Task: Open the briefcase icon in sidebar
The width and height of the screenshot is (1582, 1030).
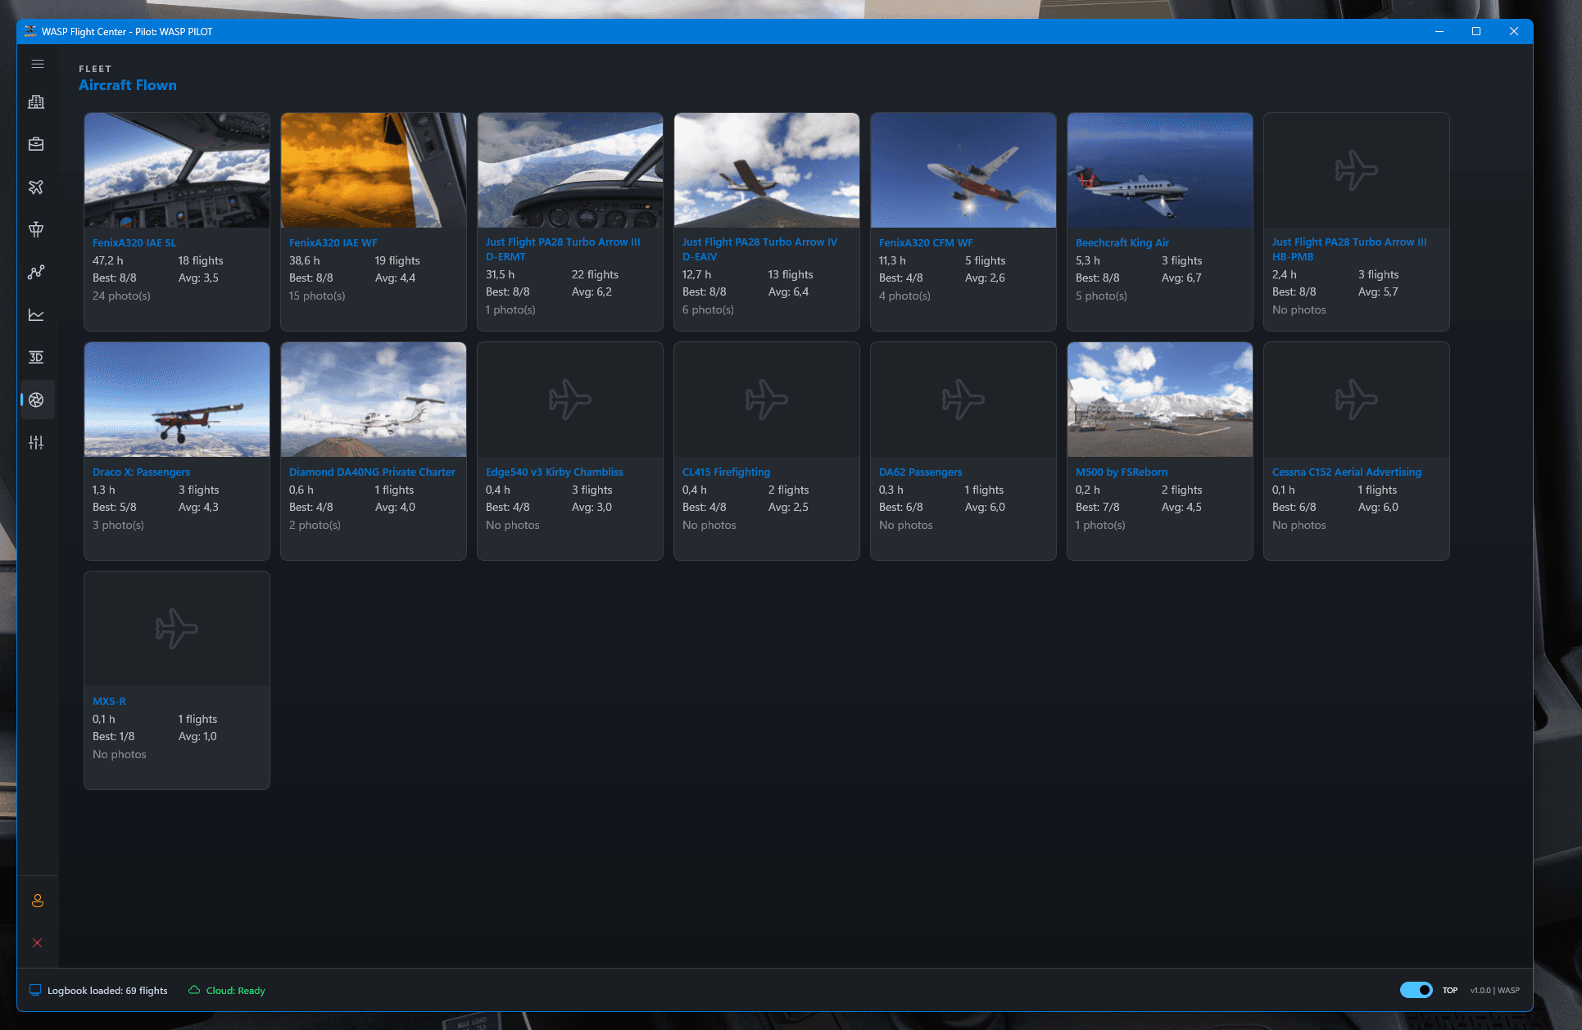Action: pos(36,145)
